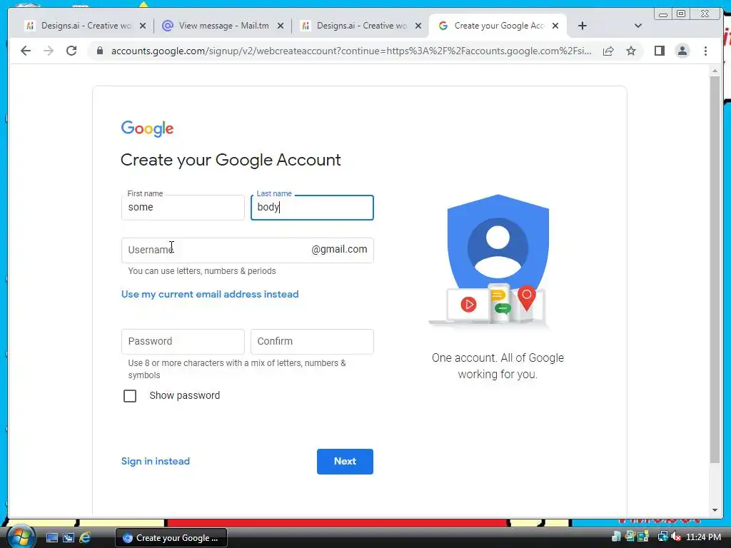This screenshot has height=548, width=731.
Task: Open the Windows Start orb
Action: [x=21, y=537]
